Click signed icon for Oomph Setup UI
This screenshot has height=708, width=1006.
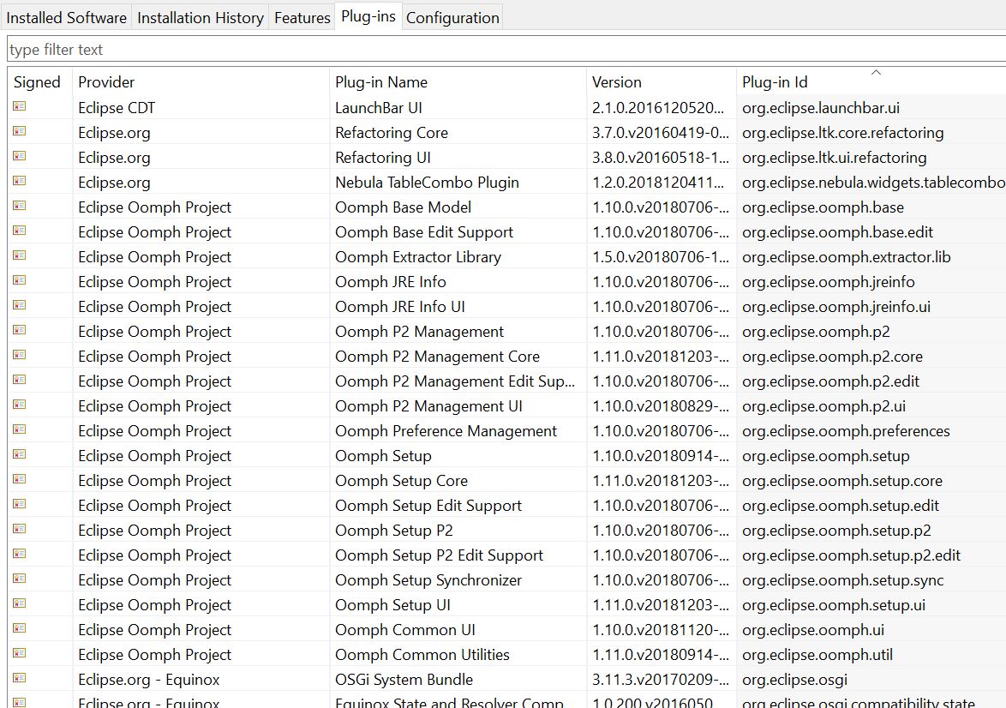tap(19, 603)
